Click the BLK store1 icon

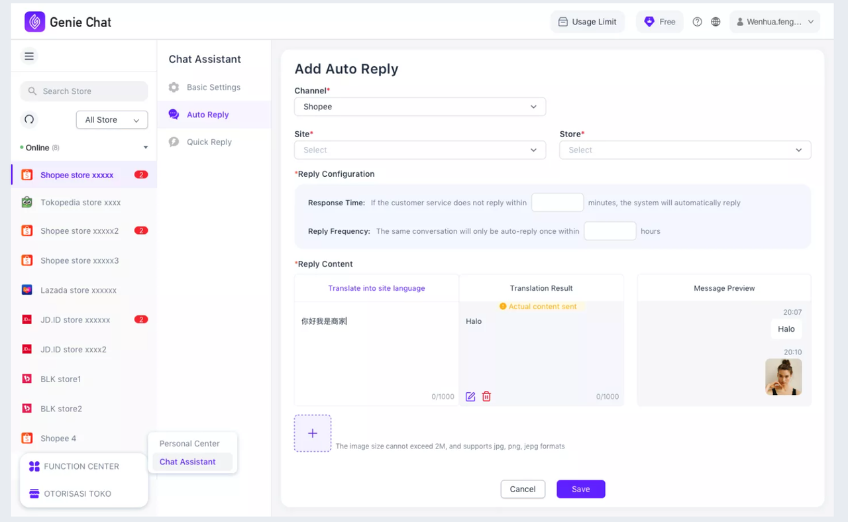(x=27, y=380)
